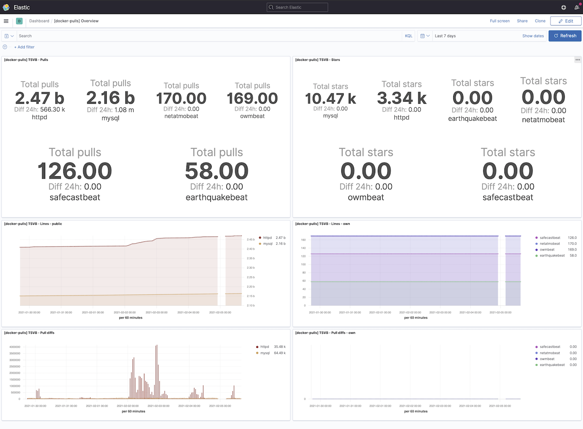Click the Share link
This screenshot has width=583, height=429.
tap(522, 21)
